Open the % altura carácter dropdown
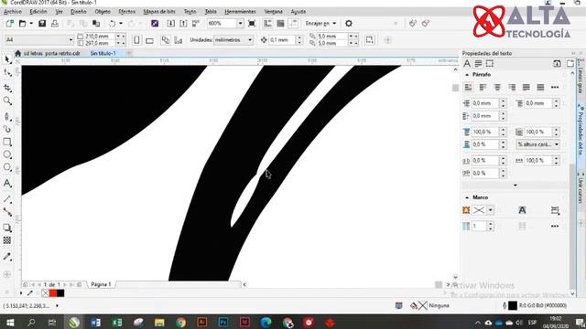Image resolution: width=586 pixels, height=329 pixels. [537, 144]
